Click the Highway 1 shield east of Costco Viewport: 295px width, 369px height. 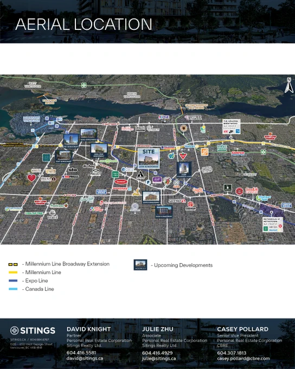(x=263, y=152)
